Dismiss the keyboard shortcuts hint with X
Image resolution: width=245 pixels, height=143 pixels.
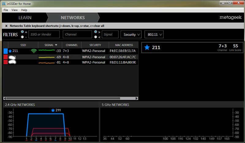(x=6, y=26)
